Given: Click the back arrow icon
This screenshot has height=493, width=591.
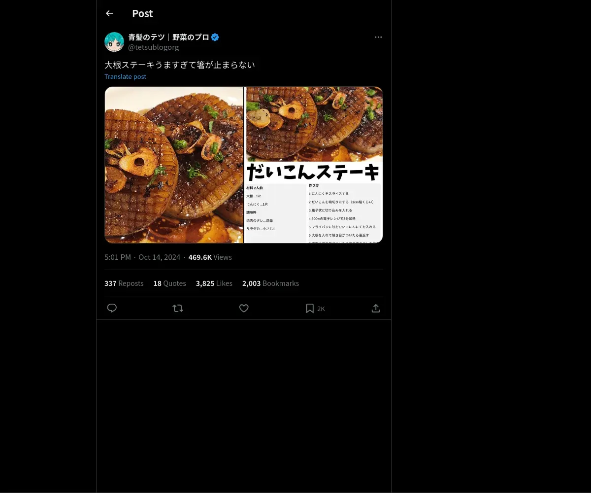Looking at the screenshot, I should click(x=109, y=14).
